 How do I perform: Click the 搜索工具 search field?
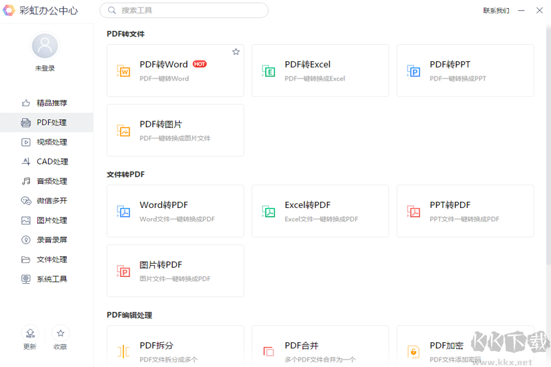pyautogui.click(x=184, y=10)
